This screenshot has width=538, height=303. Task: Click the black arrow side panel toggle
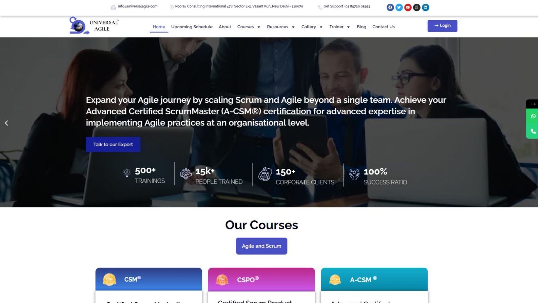tap(533, 104)
